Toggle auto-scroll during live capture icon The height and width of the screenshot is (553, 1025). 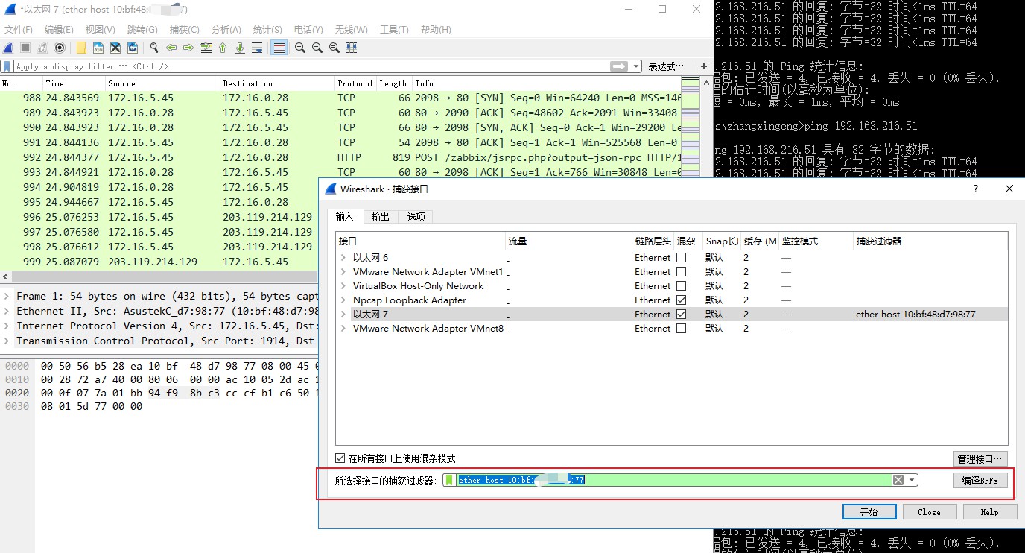click(x=257, y=48)
